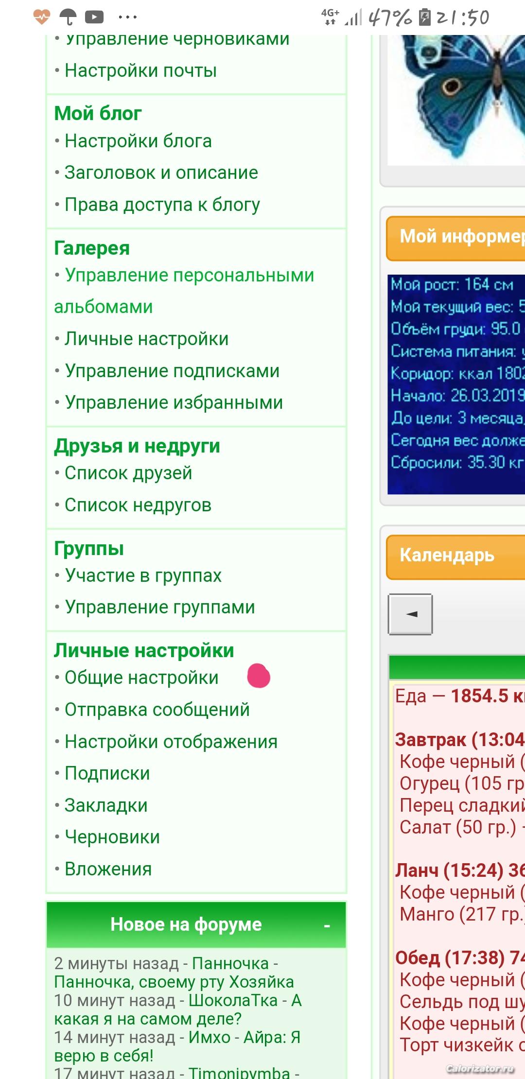Tap the battery indicator icon
Viewport: 525px width, 1079px height.
pos(424,17)
